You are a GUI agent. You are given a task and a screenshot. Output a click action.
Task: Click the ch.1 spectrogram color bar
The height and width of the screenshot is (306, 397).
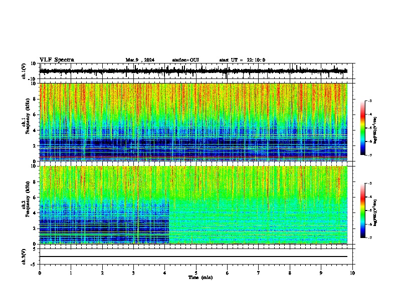point(362,128)
